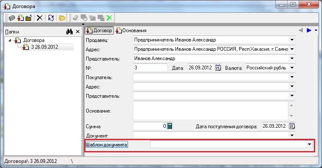Open the small tab list dropdown arrow
The width and height of the screenshot is (322, 168).
[x=316, y=30]
